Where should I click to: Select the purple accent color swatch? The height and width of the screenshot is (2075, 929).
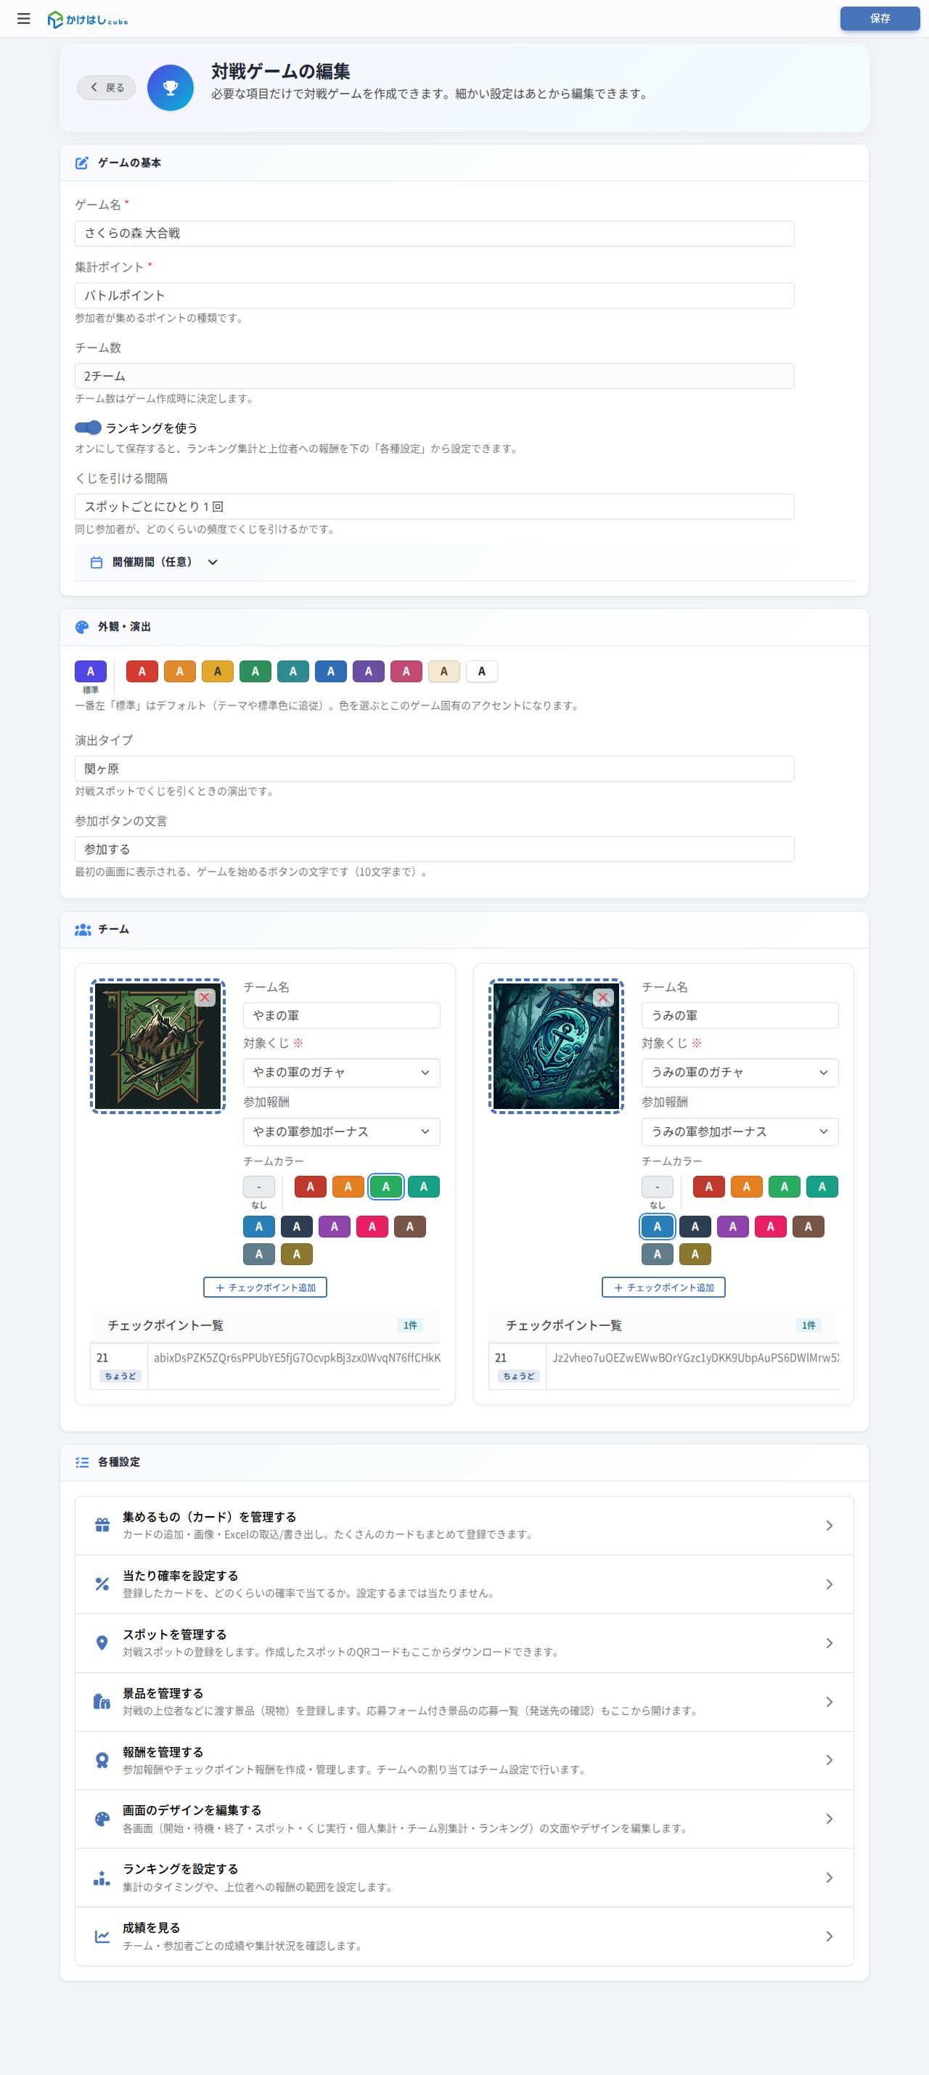[x=368, y=671]
